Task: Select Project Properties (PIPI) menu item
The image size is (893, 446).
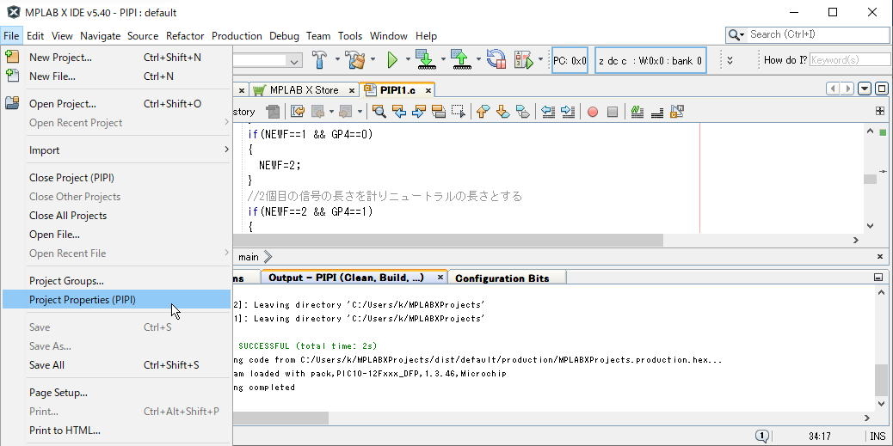Action: (116, 299)
